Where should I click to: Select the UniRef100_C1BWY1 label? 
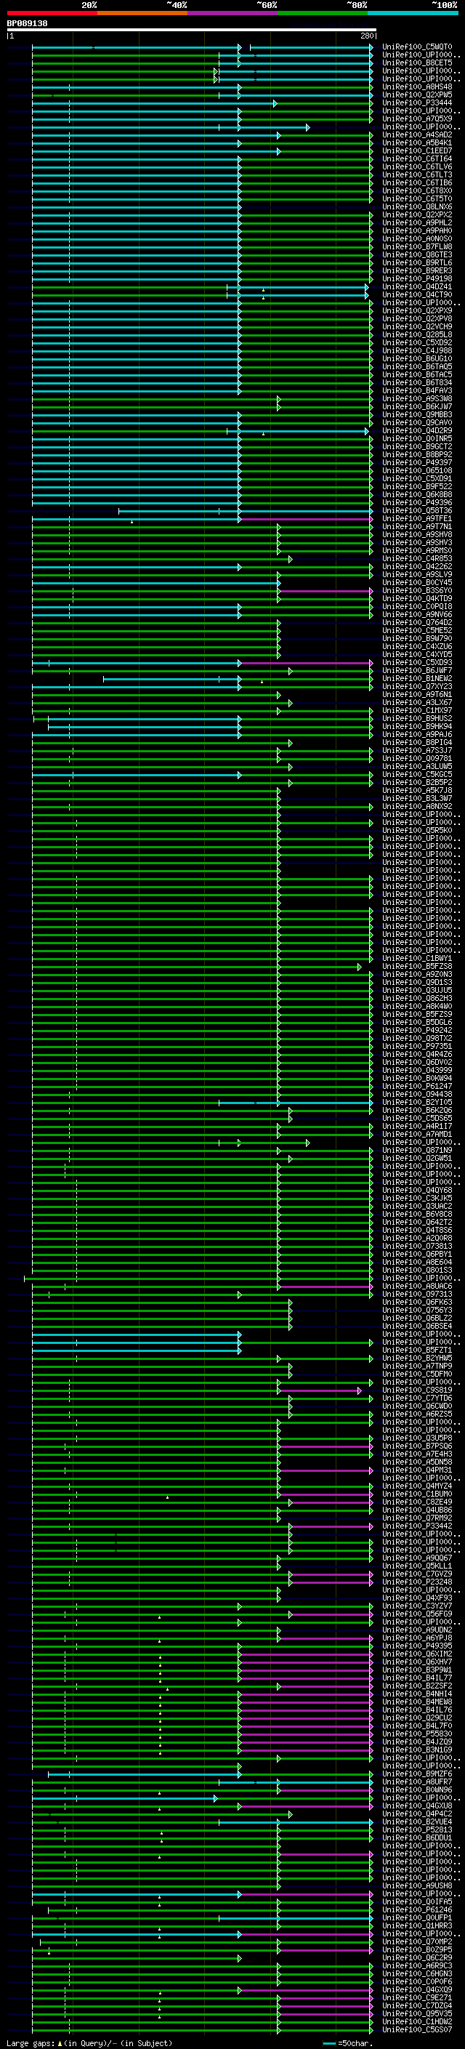point(416,959)
